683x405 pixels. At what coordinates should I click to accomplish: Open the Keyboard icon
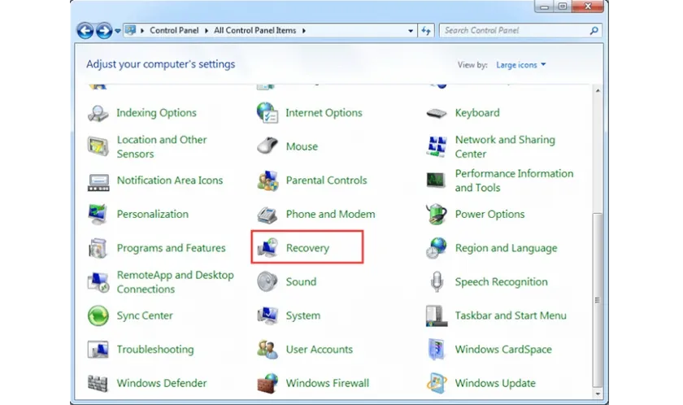pyautogui.click(x=436, y=113)
